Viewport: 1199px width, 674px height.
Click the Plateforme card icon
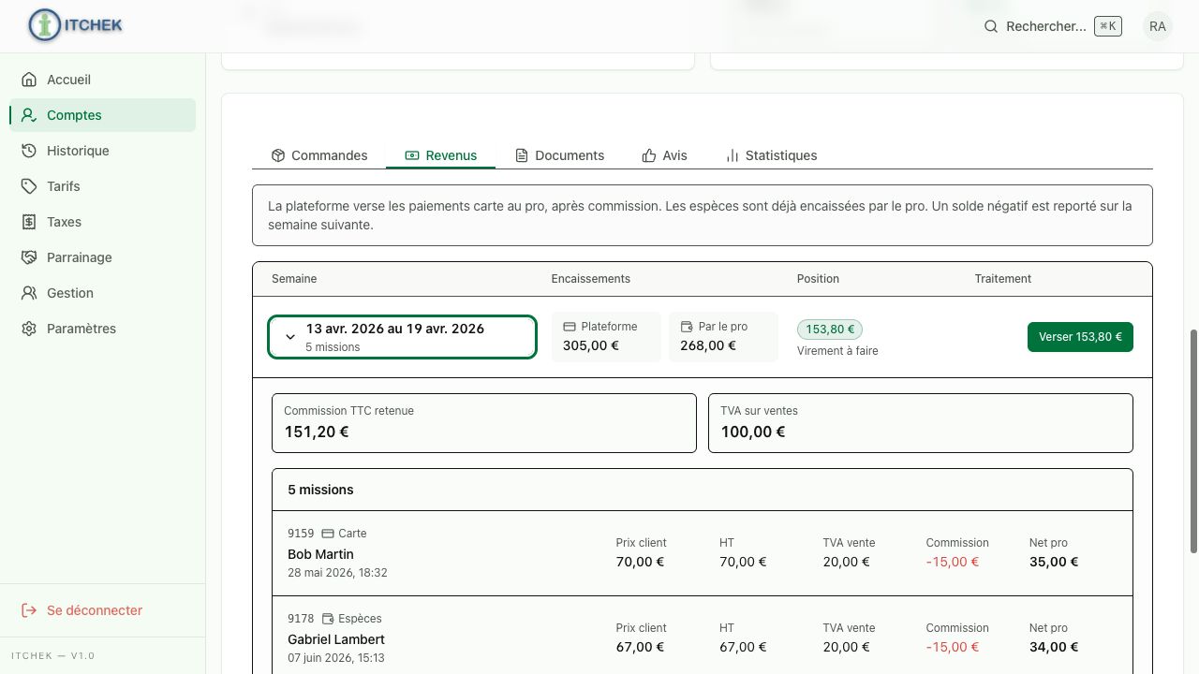pyautogui.click(x=570, y=327)
